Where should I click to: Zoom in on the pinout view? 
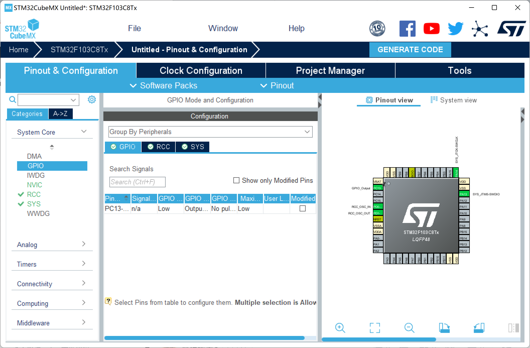[x=340, y=328]
